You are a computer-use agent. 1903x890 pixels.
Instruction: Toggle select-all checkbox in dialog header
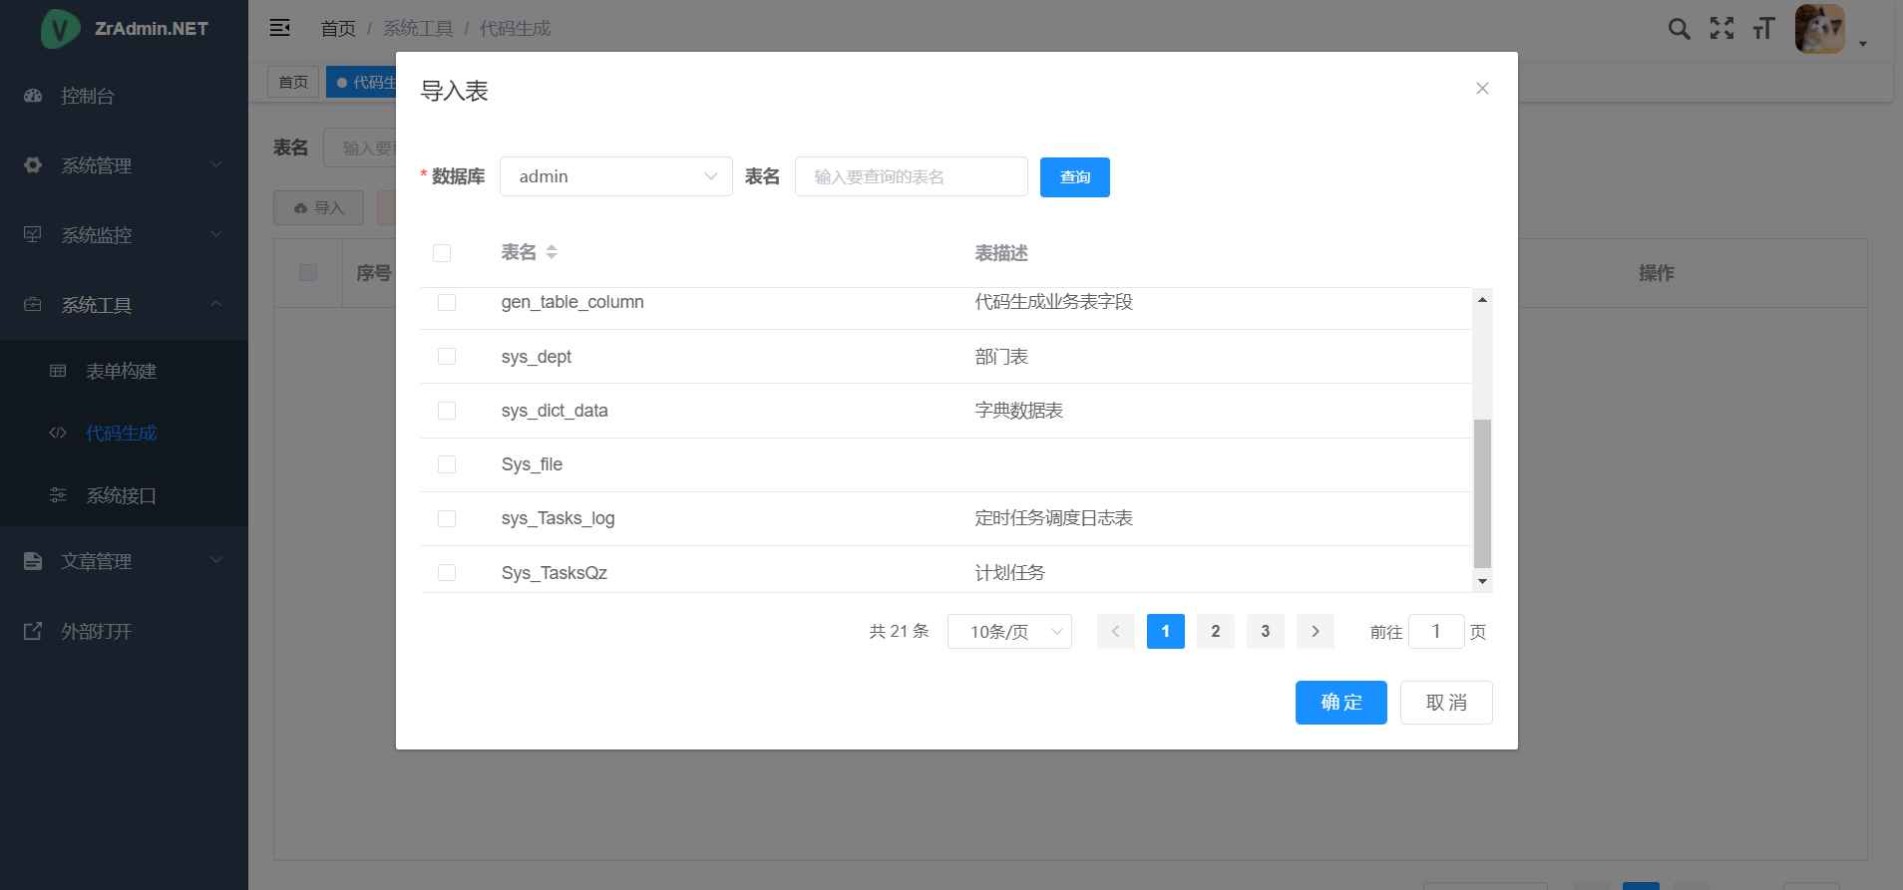(x=442, y=253)
